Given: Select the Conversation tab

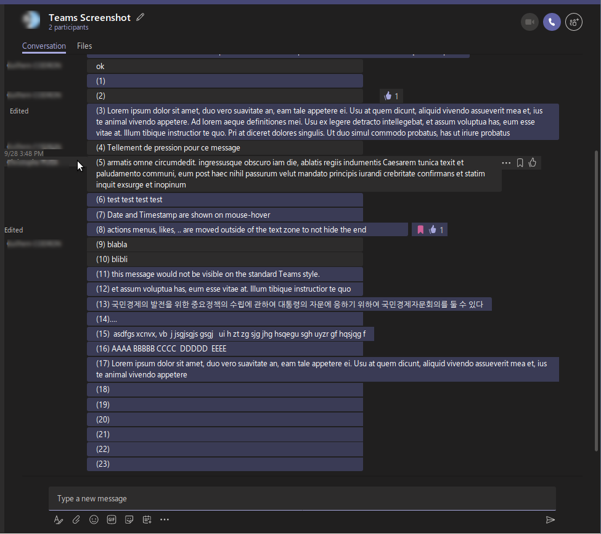Looking at the screenshot, I should (44, 46).
